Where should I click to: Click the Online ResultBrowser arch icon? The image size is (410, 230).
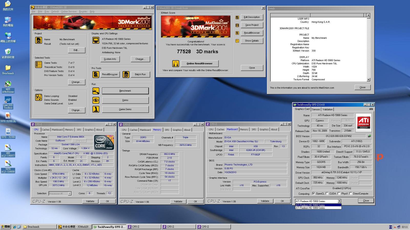pyautogui.click(x=176, y=63)
